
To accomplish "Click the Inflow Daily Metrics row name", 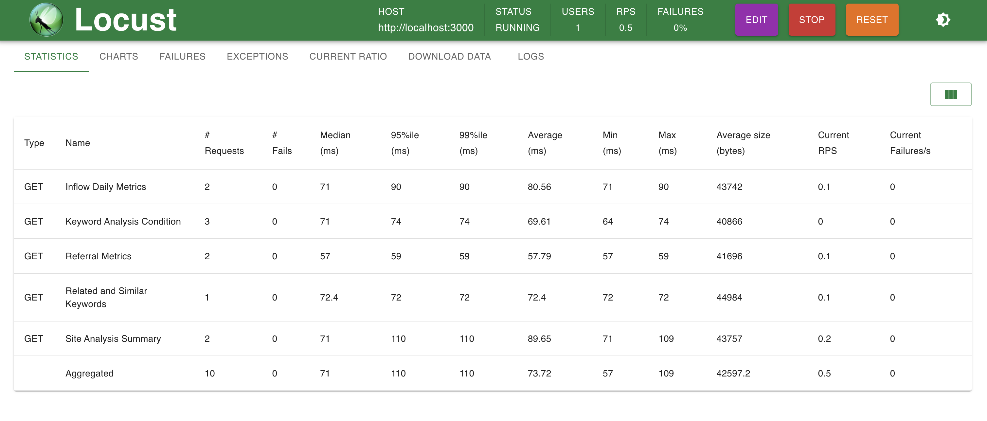I will coord(106,187).
